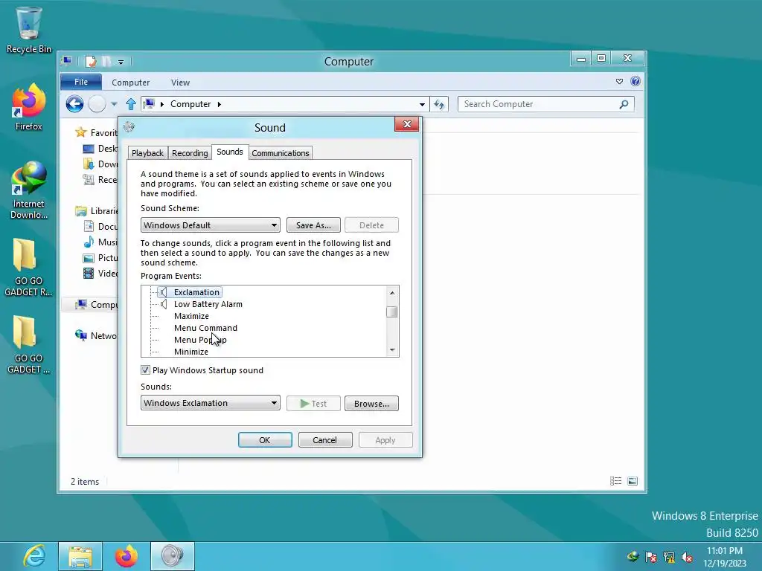762x571 pixels.
Task: Confirm Sound dialog with OK
Action: coord(265,440)
